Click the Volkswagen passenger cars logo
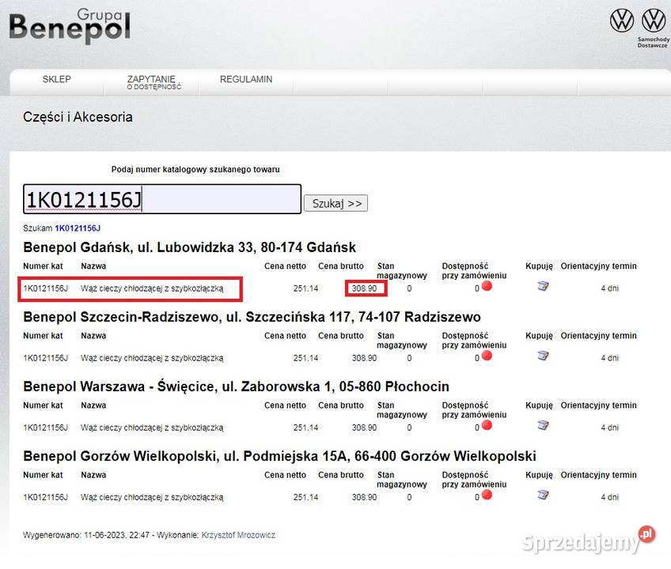Image resolution: width=671 pixels, height=569 pixels. [622, 21]
